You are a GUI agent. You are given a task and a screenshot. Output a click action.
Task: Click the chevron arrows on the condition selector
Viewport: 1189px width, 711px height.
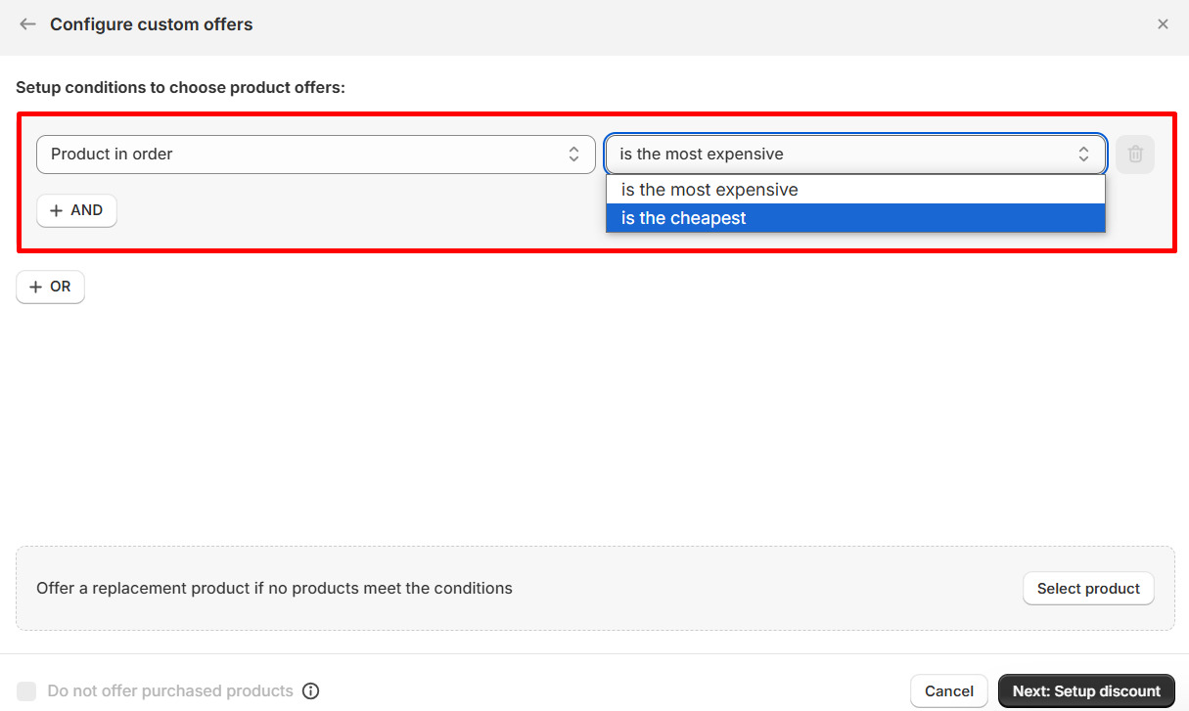pos(1084,155)
